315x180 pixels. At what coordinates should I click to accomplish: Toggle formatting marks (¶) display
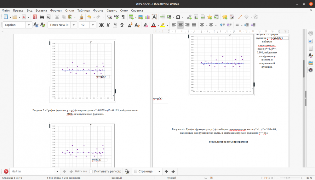[123, 17]
